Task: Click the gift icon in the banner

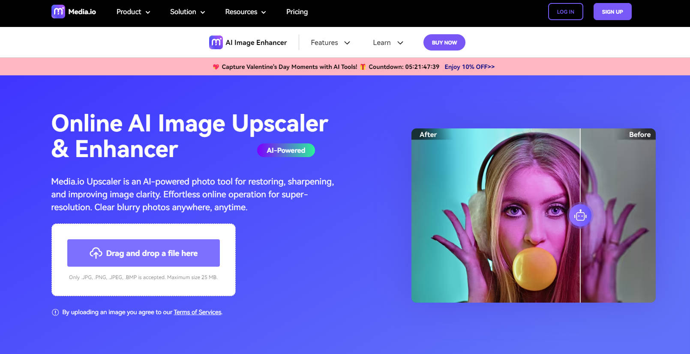Action: 363,67
